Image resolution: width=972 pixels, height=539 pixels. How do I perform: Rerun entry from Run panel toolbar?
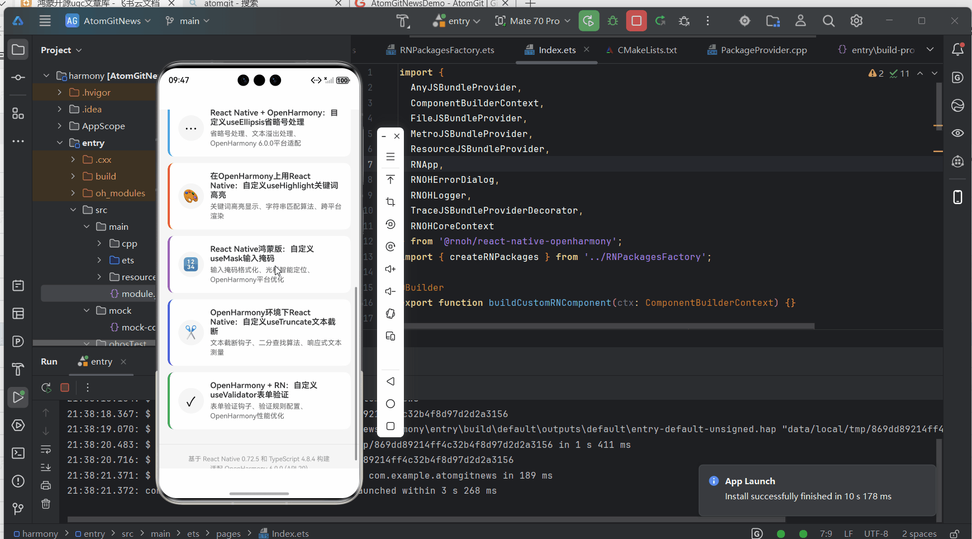(46, 387)
